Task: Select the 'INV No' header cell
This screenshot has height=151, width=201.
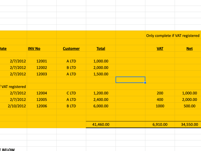Action: click(x=42, y=48)
